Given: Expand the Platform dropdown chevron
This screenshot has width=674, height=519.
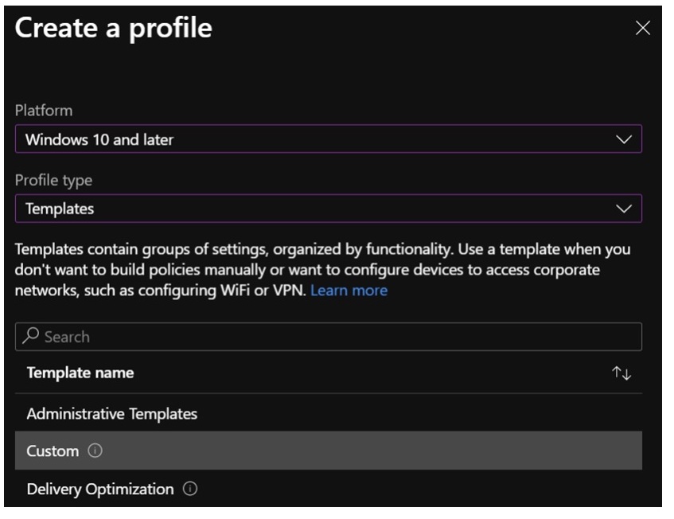Looking at the screenshot, I should tap(624, 140).
